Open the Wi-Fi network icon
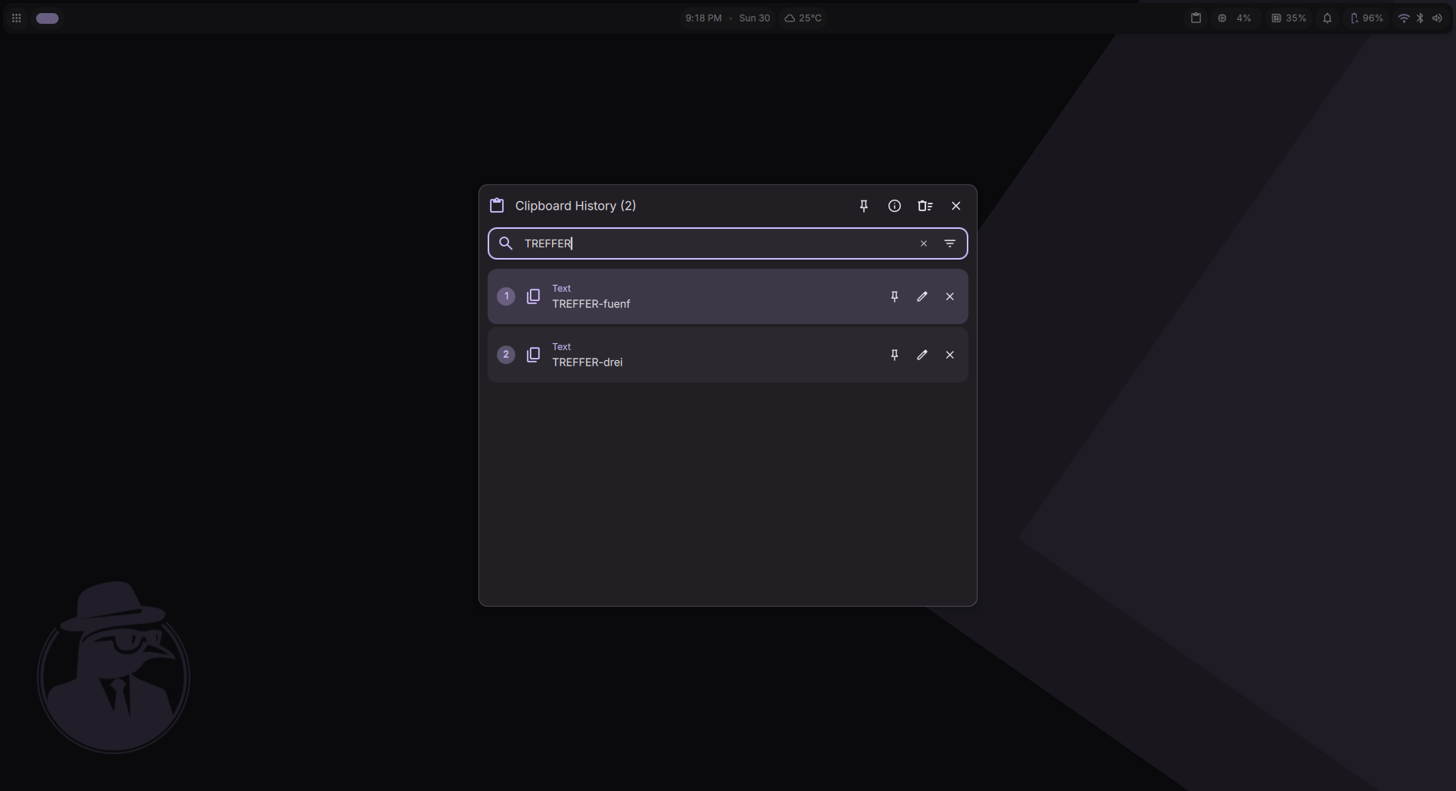 pos(1404,18)
